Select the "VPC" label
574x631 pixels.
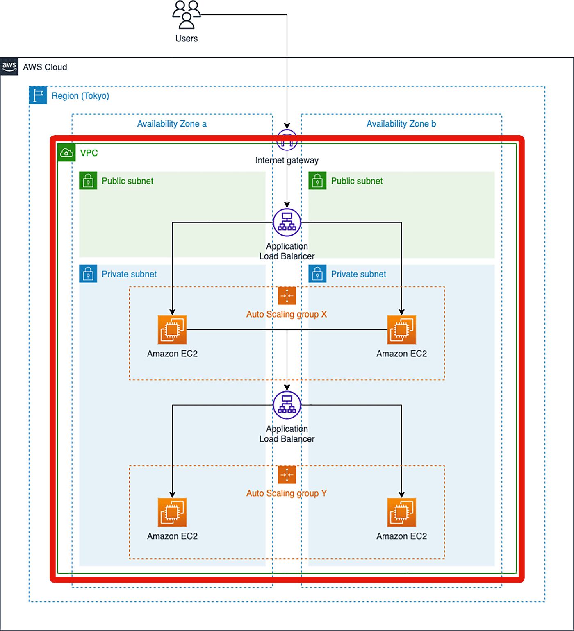[x=89, y=153]
